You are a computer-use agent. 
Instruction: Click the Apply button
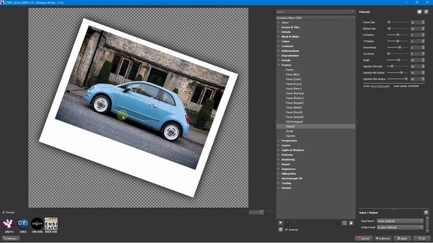click(403, 238)
